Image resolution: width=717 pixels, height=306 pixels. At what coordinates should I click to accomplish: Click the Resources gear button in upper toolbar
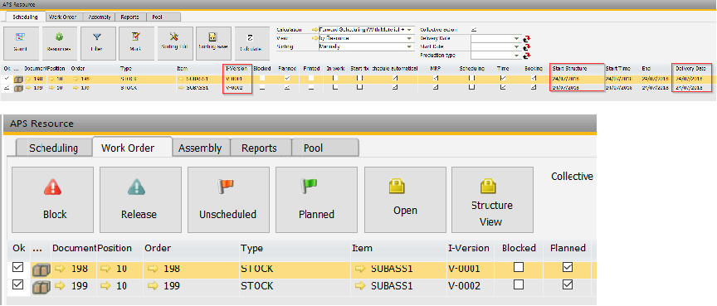click(x=60, y=43)
